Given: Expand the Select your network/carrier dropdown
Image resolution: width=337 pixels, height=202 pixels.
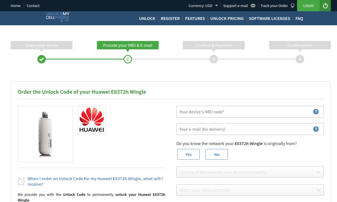Looking at the screenshot, I should (250, 190).
